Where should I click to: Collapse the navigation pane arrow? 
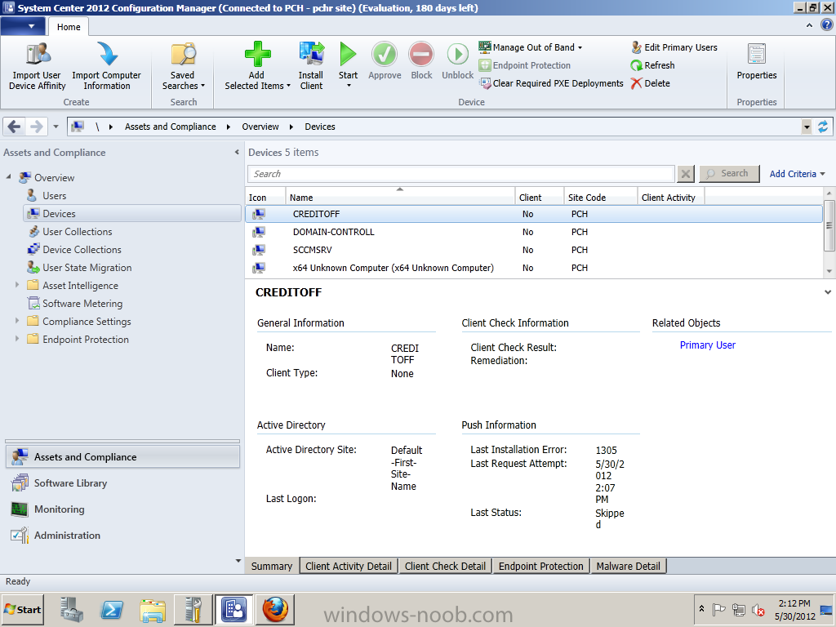pos(237,152)
